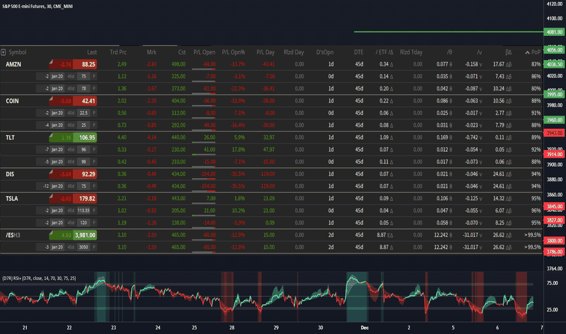Image resolution: width=566 pixels, height=334 pixels.
Task: Sort by the Last column header
Action: [92, 52]
